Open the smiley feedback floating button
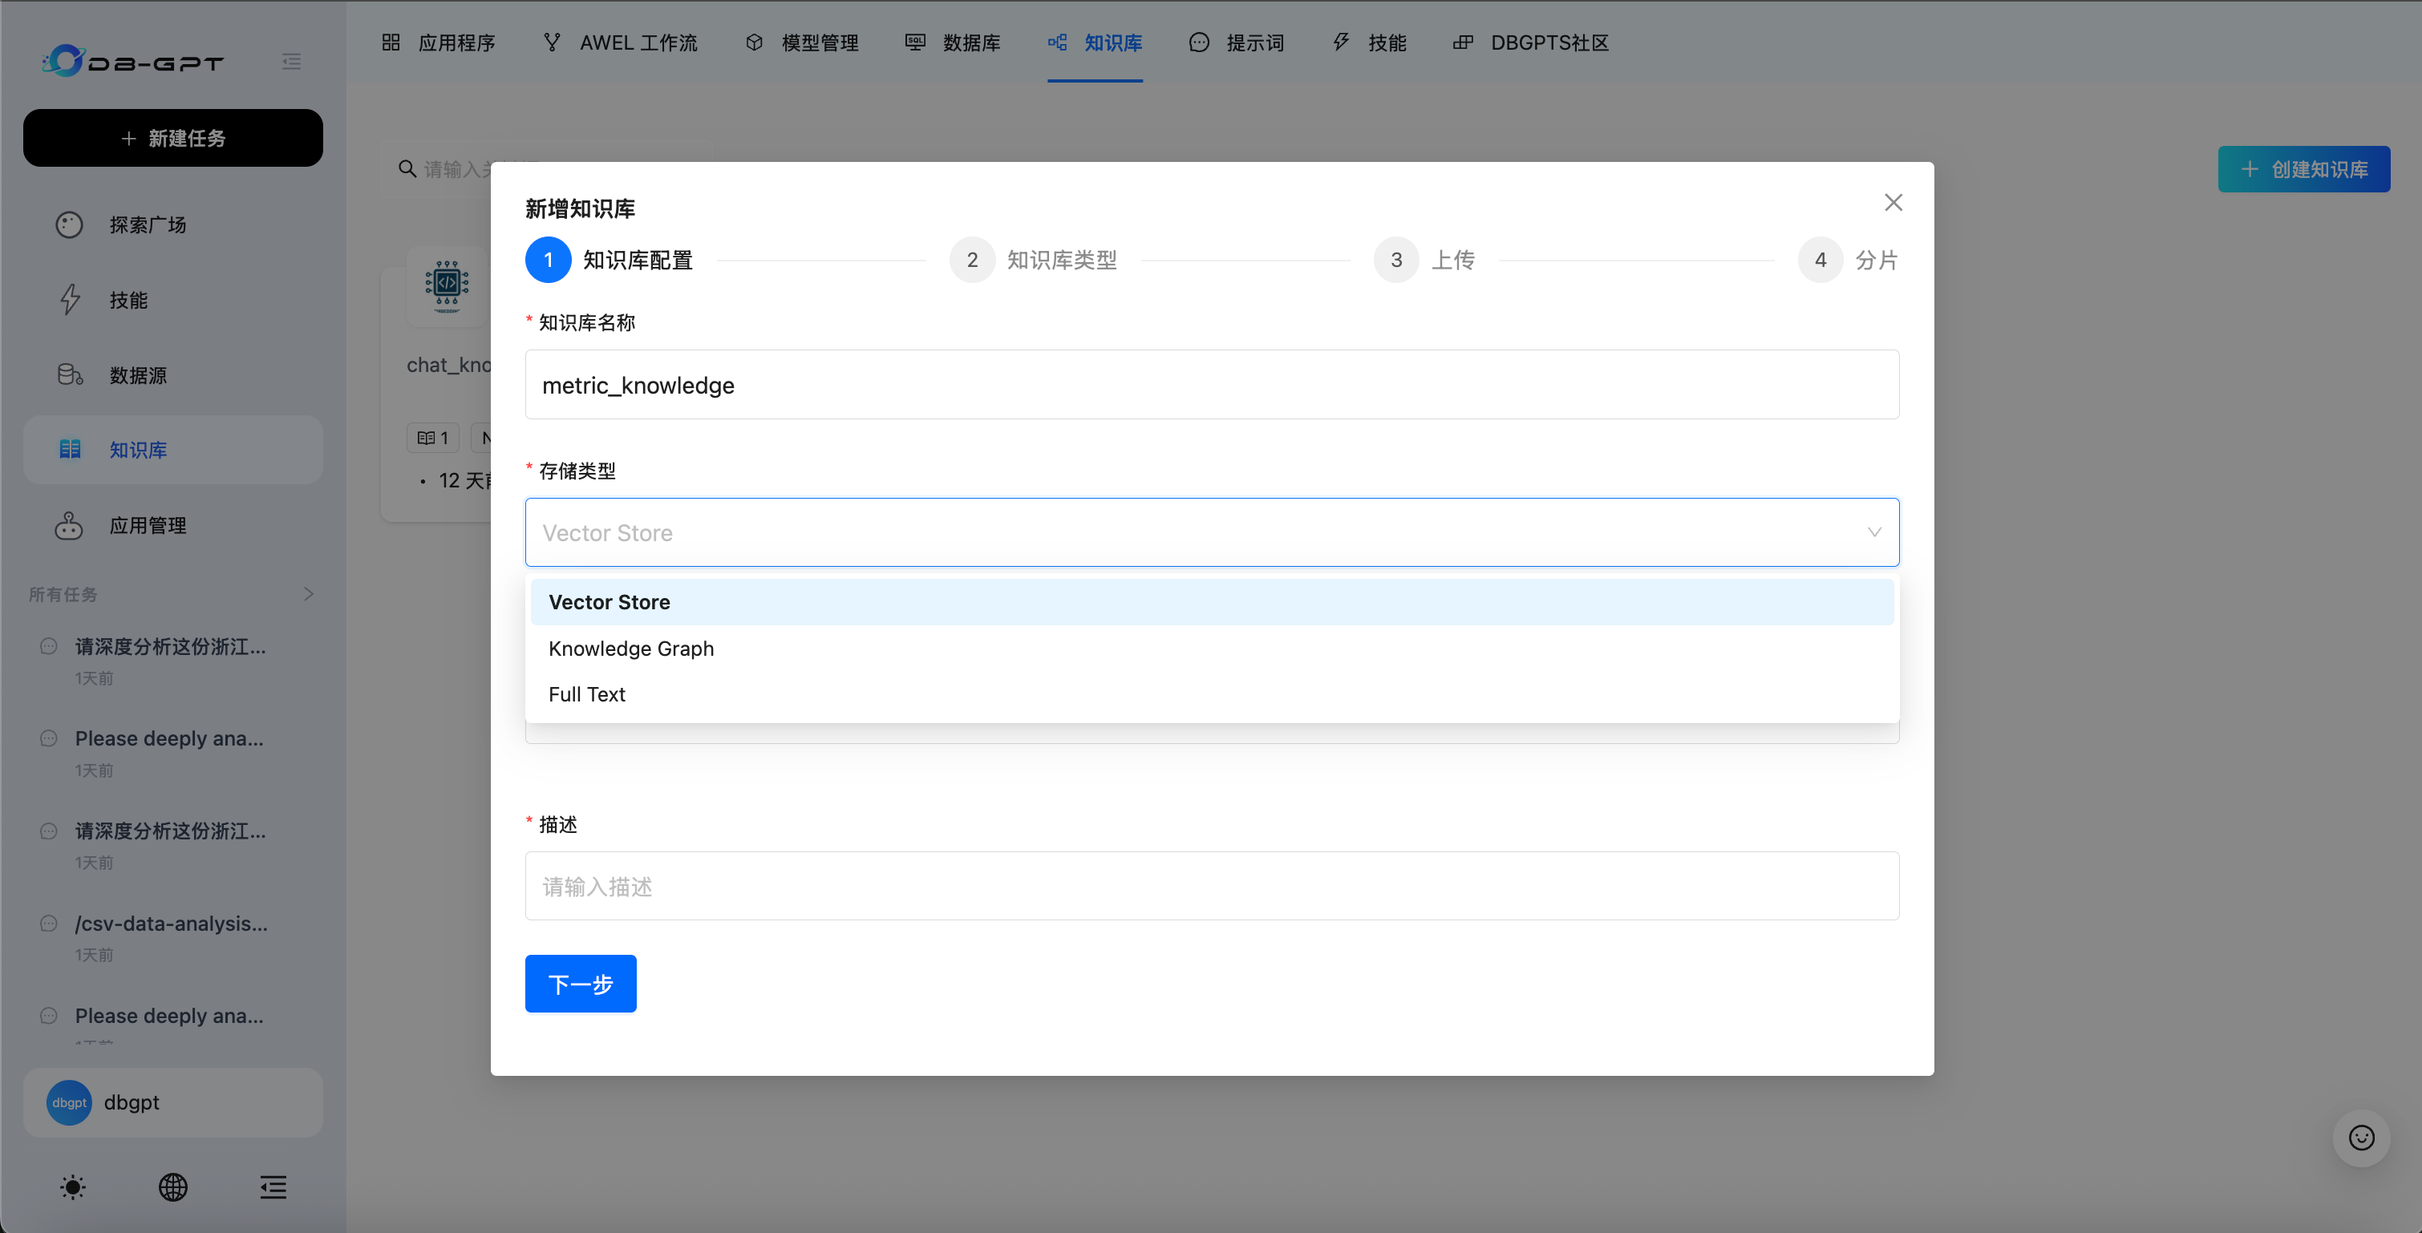The height and width of the screenshot is (1233, 2422). click(x=2361, y=1137)
